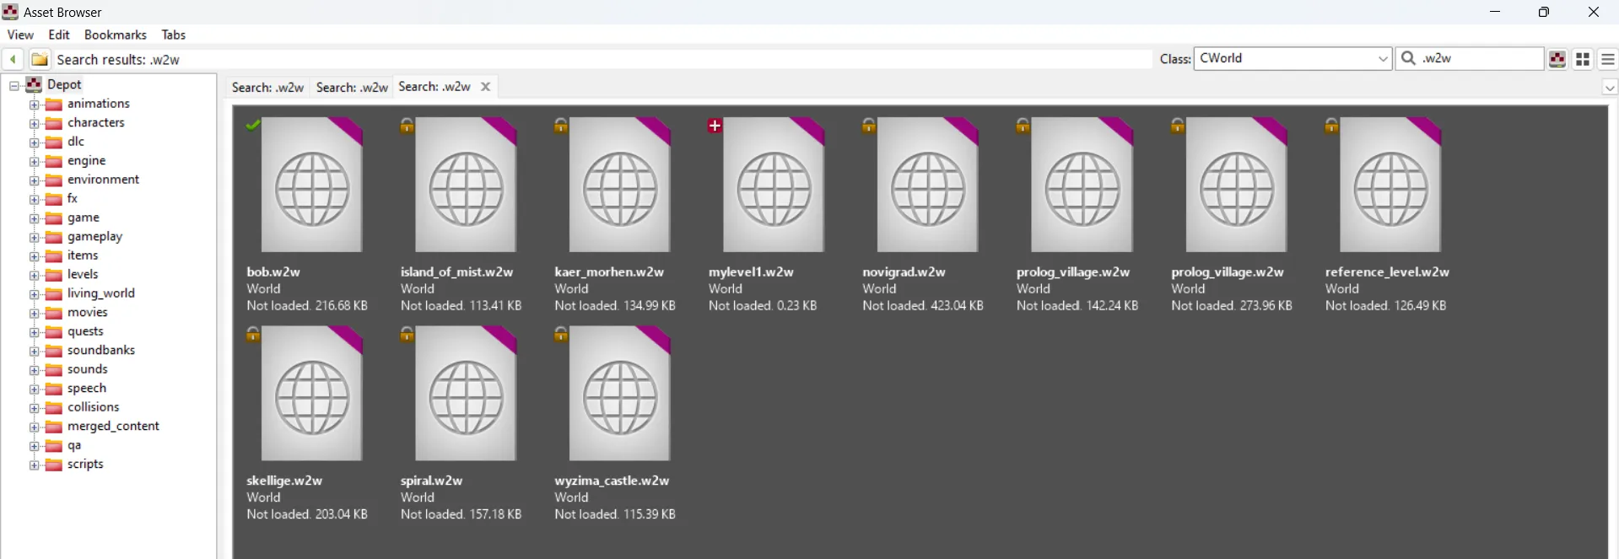Expand the fx folder node

click(x=35, y=200)
